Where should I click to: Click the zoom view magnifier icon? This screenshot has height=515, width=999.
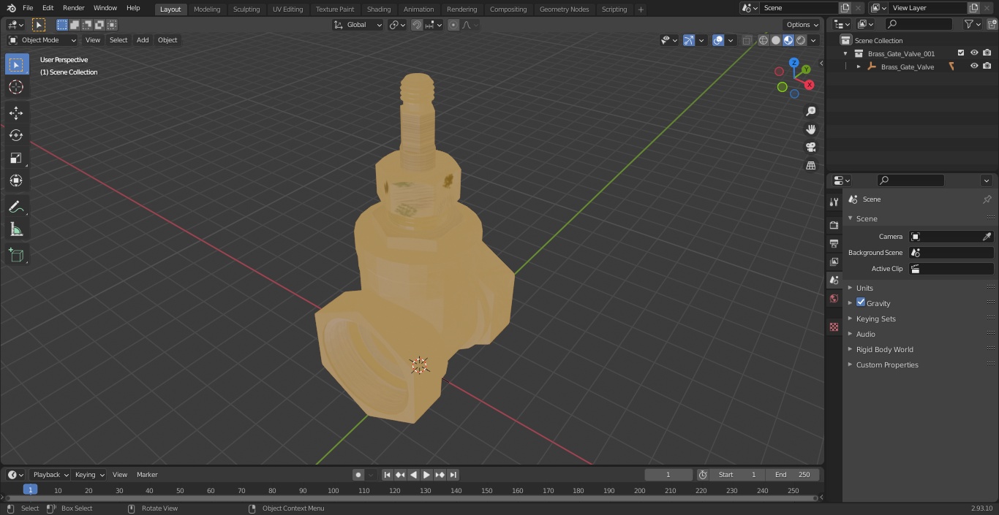pos(810,111)
